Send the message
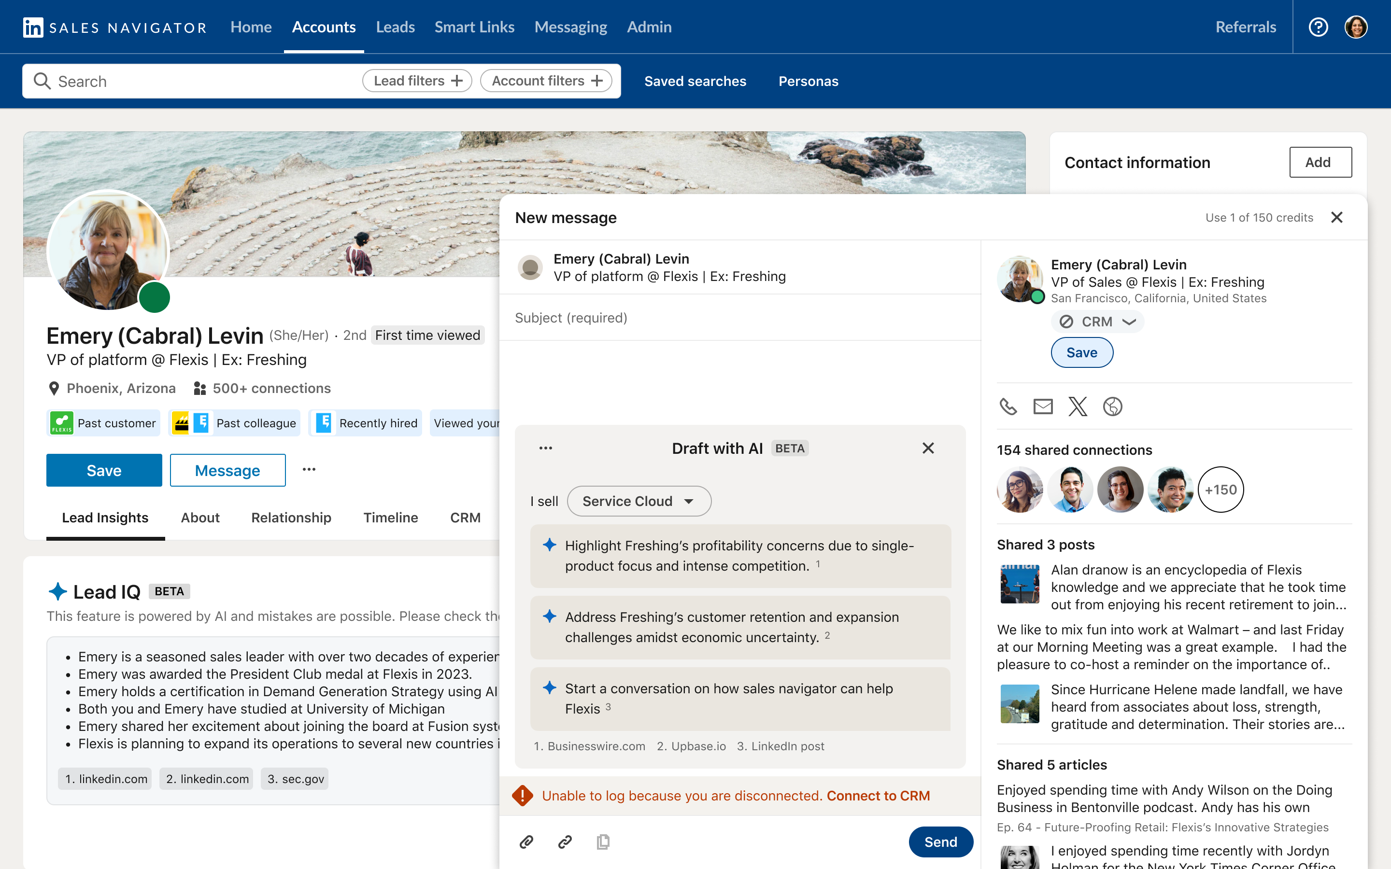The image size is (1391, 869). click(941, 842)
